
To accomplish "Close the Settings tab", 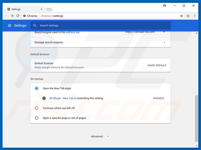I will pos(41,9).
